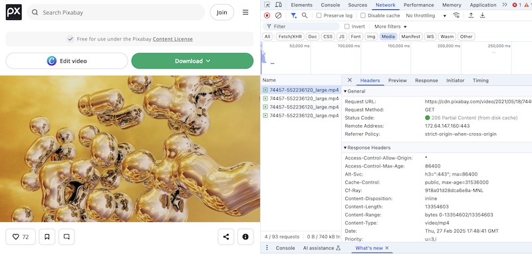This screenshot has width=532, height=254.
Task: Open the drawer Console tab
Action: point(285,248)
